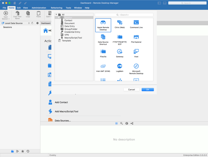
Task: Click the Add Contact person icon
Action: [x=50, y=102]
